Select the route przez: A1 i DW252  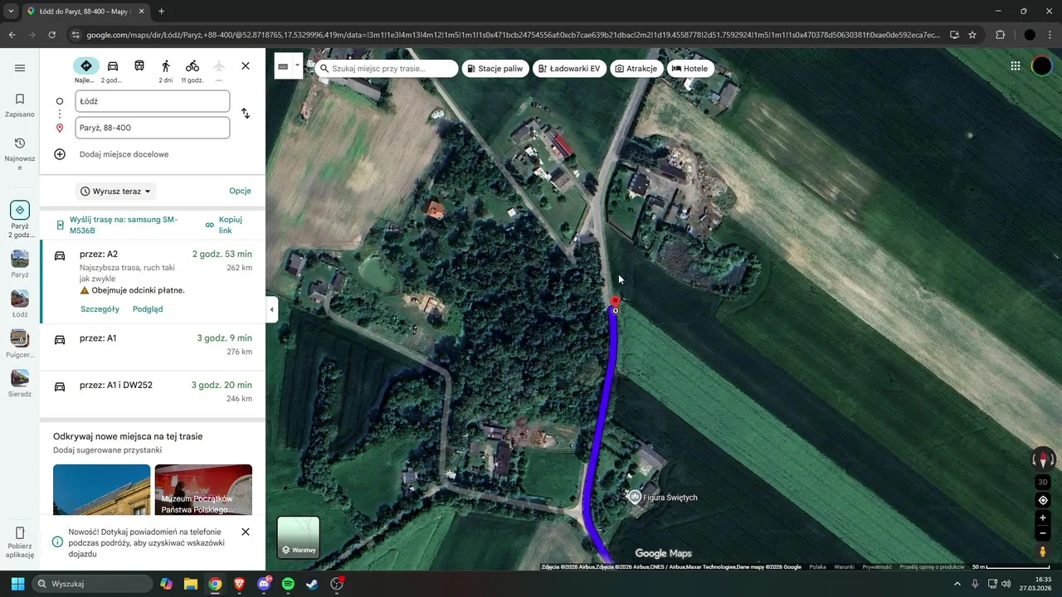click(x=153, y=391)
